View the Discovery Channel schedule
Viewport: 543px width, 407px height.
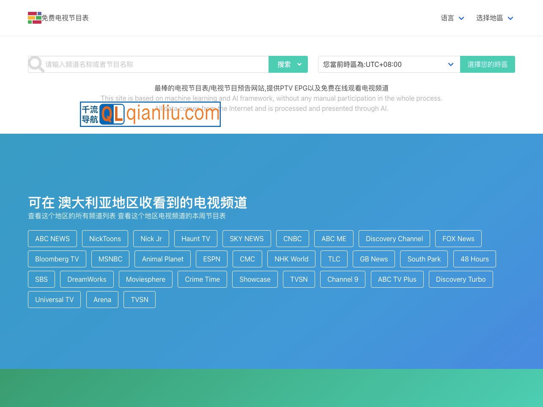point(394,239)
